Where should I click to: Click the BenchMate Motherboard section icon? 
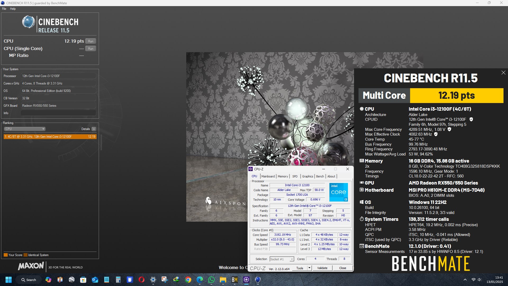click(362, 190)
